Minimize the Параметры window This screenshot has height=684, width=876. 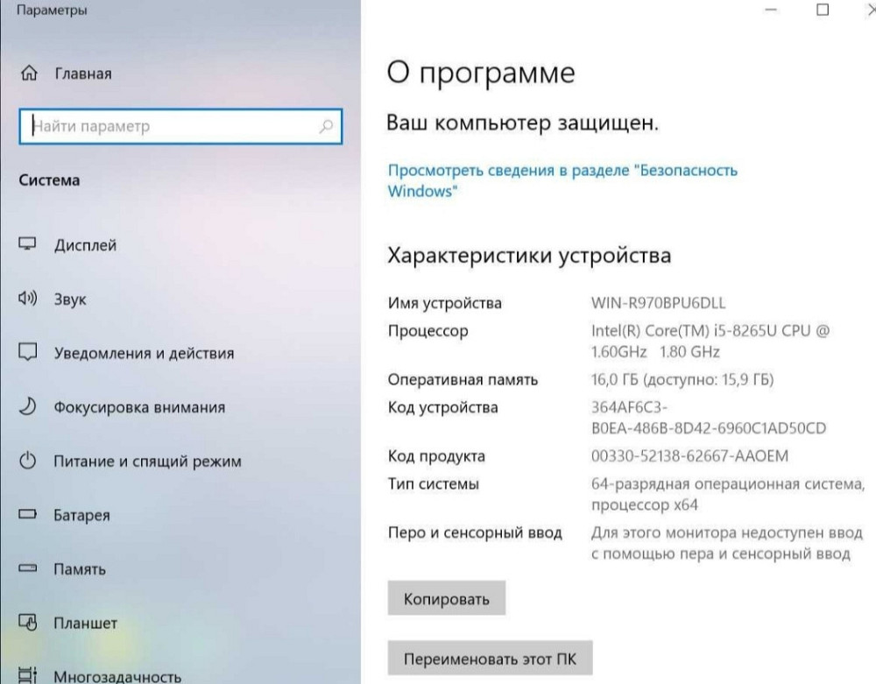pos(771,11)
